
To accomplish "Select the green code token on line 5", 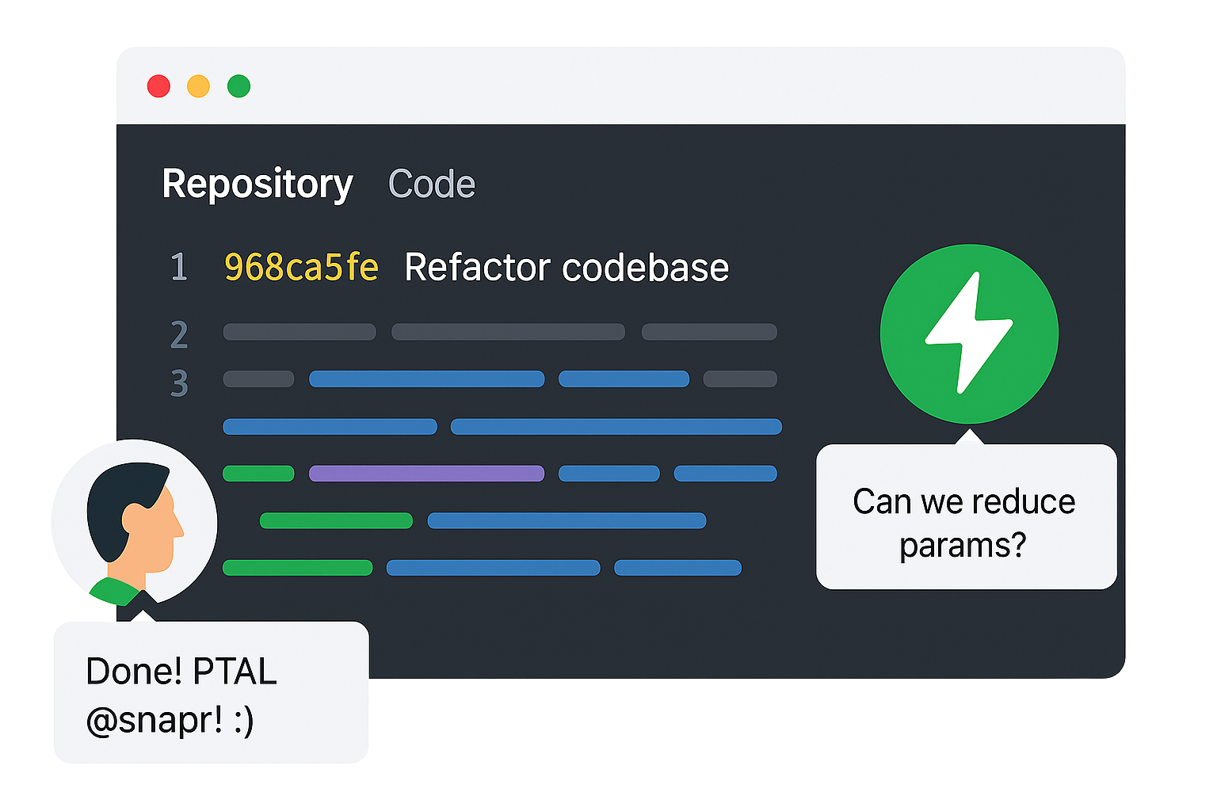I will click(x=258, y=473).
